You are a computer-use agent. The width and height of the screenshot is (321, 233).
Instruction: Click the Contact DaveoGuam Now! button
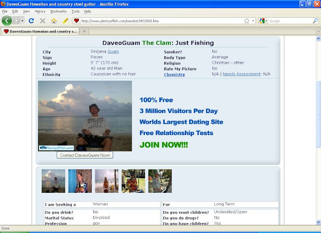(85, 155)
